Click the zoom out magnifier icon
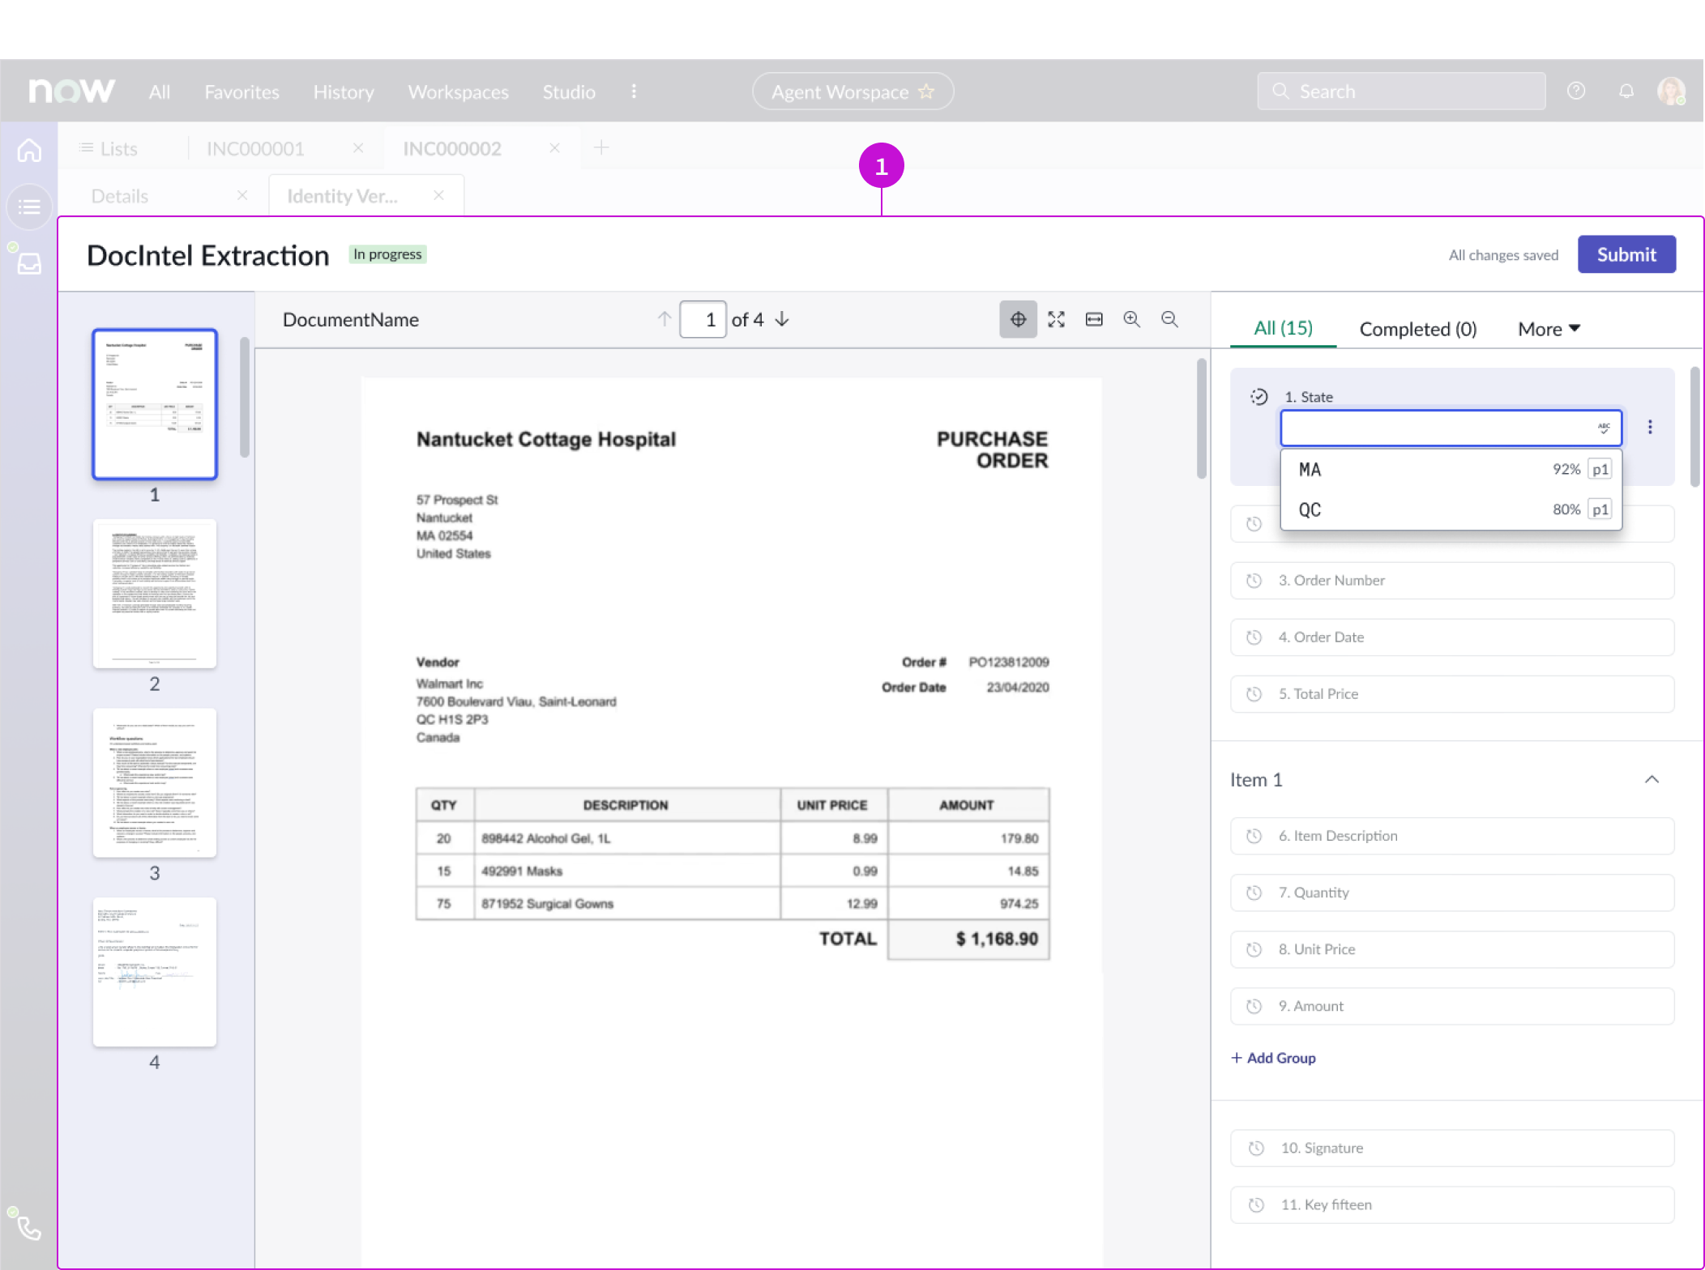 coord(1169,319)
